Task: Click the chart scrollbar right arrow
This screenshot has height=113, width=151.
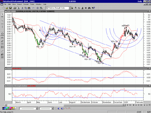Action: click(x=124, y=105)
